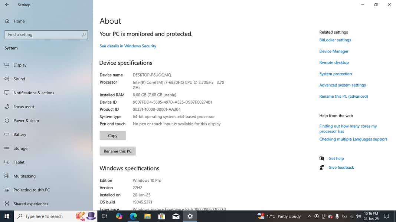Open the Focus assist settings
This screenshot has height=222, width=396.
click(24, 107)
